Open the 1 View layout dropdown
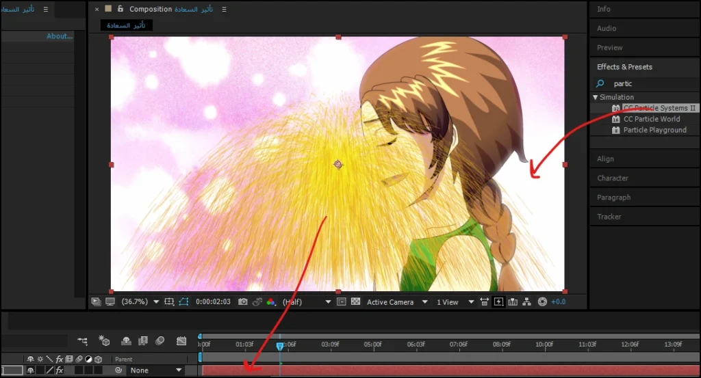Image resolution: width=701 pixels, height=378 pixels. pyautogui.click(x=455, y=302)
